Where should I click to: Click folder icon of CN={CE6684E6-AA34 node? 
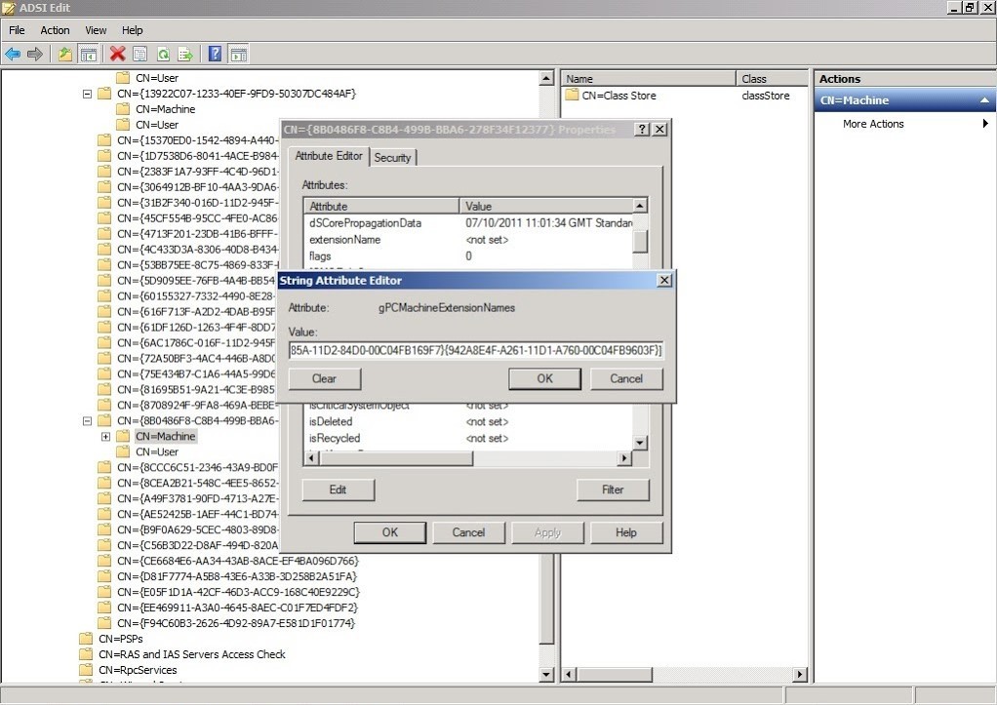pyautogui.click(x=104, y=561)
